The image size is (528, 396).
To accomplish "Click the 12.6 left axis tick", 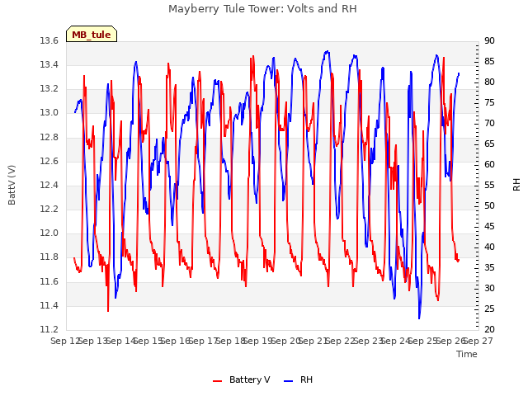I will click(49, 161).
